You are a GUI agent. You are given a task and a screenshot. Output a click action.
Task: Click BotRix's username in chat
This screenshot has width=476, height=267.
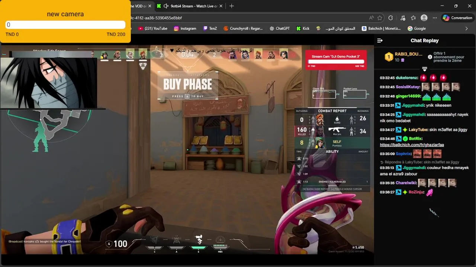click(415, 139)
